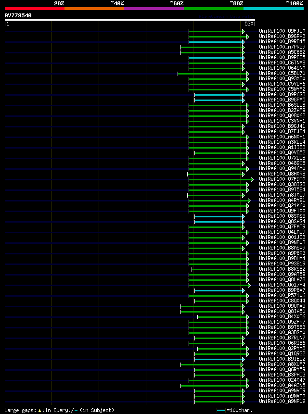Select the UniRef100_B4X0T6 label
The width and height of the screenshot is (308, 414).
pos(282,316)
